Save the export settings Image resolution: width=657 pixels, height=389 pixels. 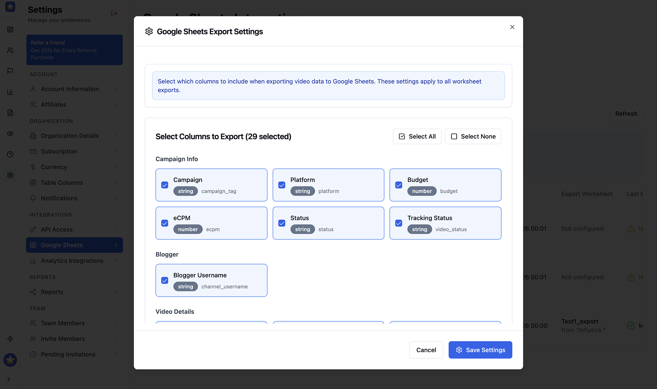tap(480, 350)
